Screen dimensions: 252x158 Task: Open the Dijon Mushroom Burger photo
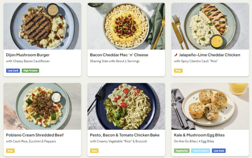[42, 26]
